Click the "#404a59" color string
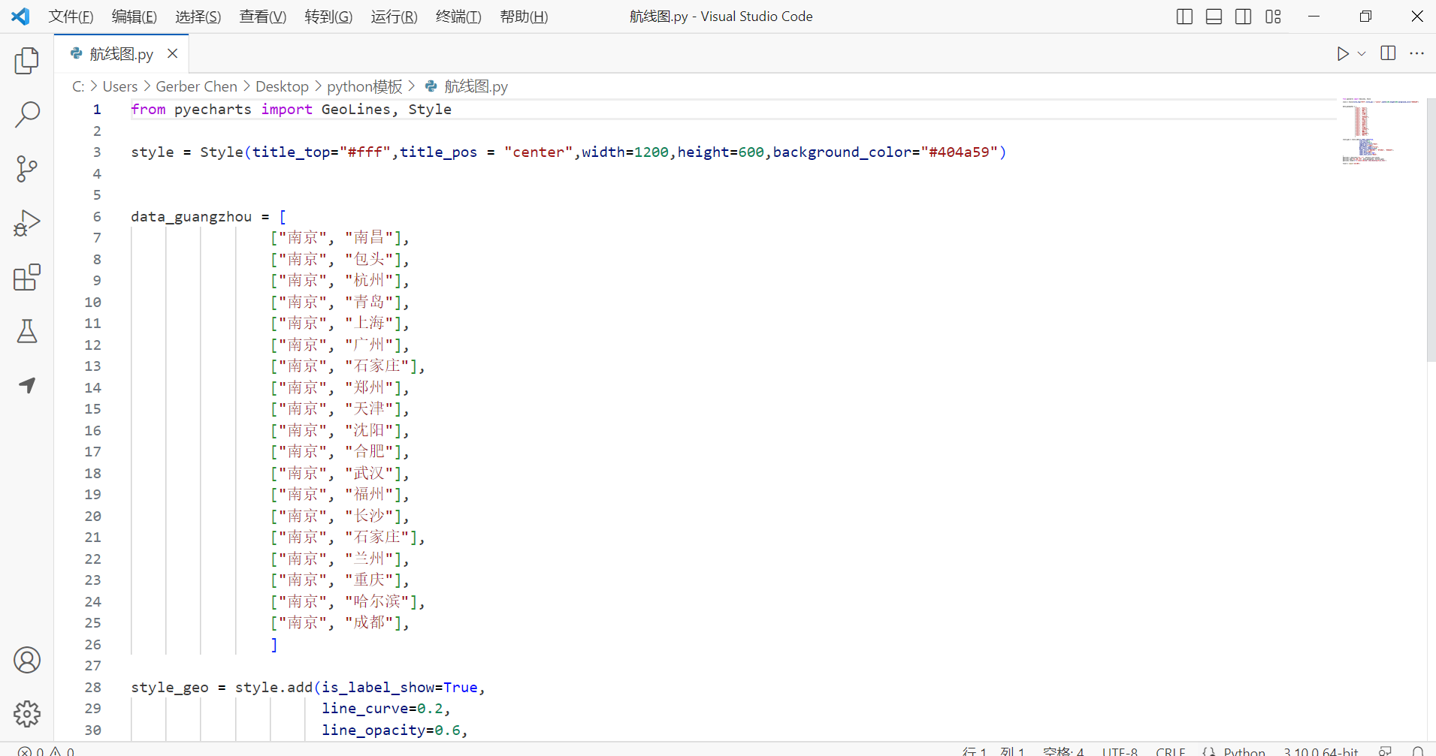Image resolution: width=1436 pixels, height=756 pixels. (959, 152)
